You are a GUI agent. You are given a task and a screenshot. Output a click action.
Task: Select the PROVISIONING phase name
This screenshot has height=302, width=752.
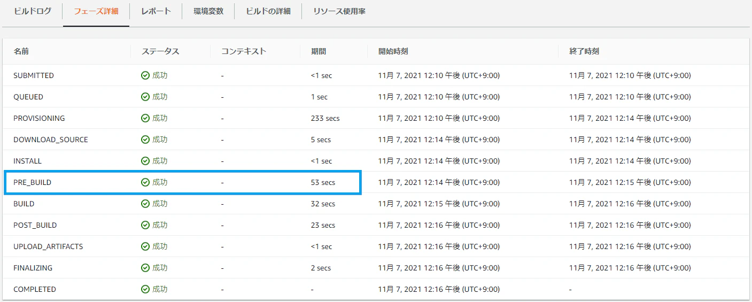point(39,118)
